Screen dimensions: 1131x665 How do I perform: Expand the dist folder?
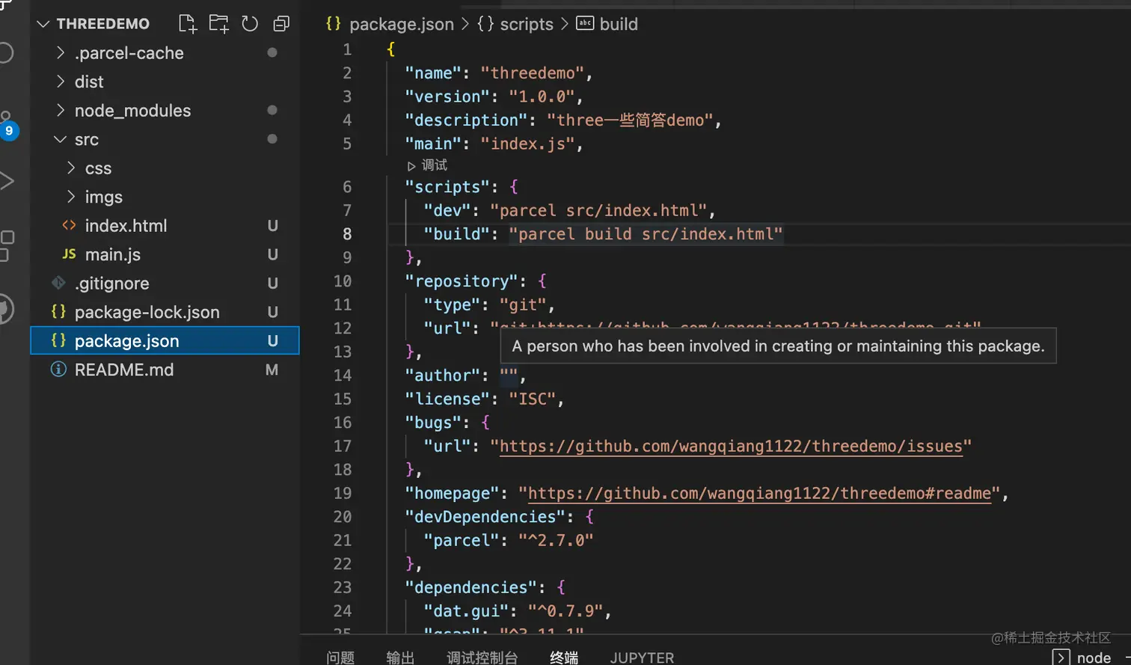click(61, 82)
